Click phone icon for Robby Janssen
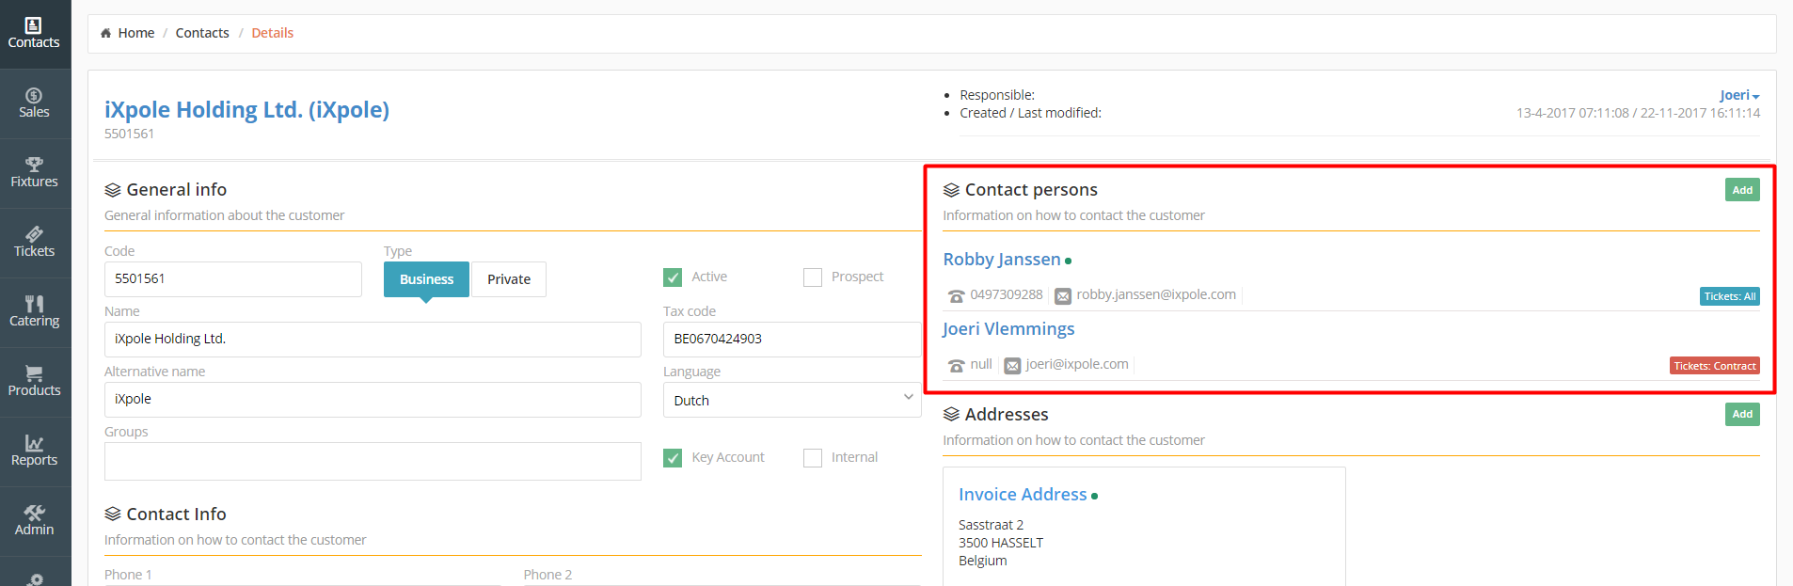This screenshot has width=1793, height=586. point(957,296)
